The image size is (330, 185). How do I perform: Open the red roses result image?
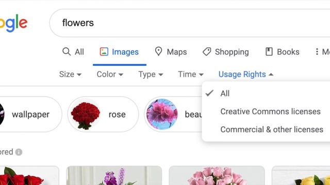click(29, 176)
